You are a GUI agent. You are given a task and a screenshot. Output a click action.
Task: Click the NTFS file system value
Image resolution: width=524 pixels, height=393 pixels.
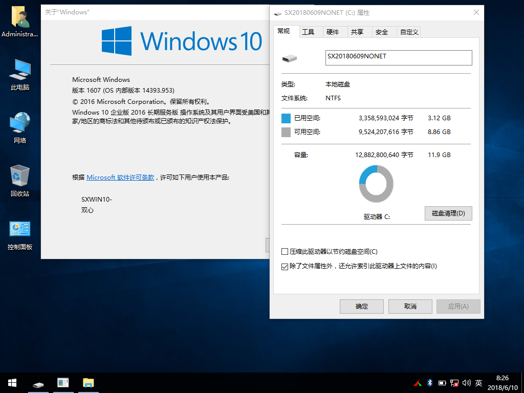333,98
